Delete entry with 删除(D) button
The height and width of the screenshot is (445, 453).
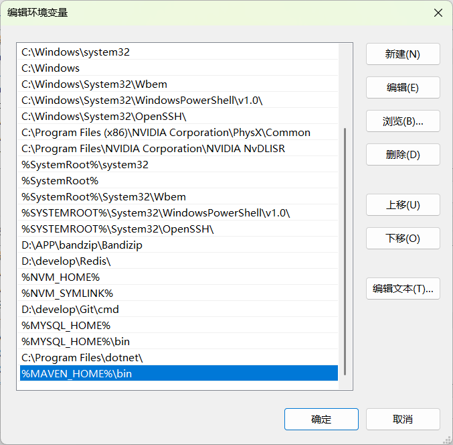[403, 155]
